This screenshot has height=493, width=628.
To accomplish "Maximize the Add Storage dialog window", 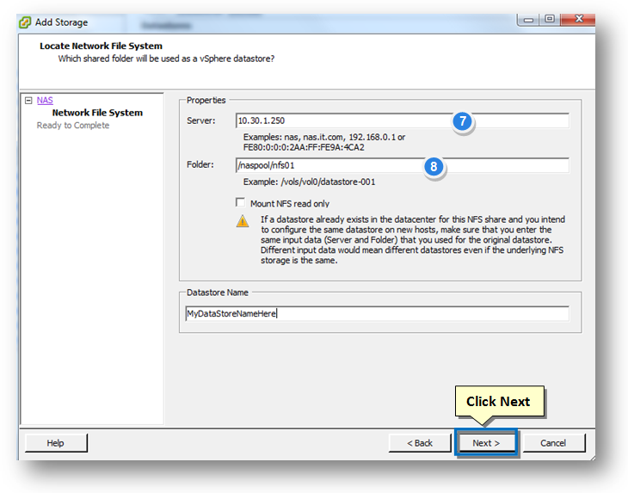I will tap(550, 19).
